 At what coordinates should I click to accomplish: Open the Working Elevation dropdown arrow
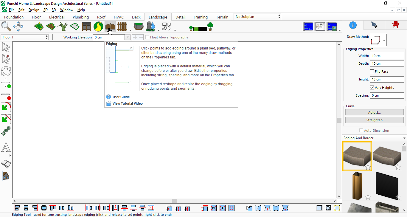click(128, 37)
